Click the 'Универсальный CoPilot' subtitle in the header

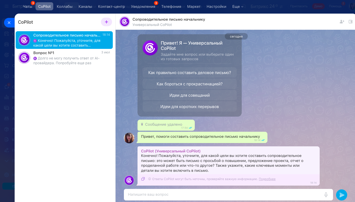(x=152, y=25)
